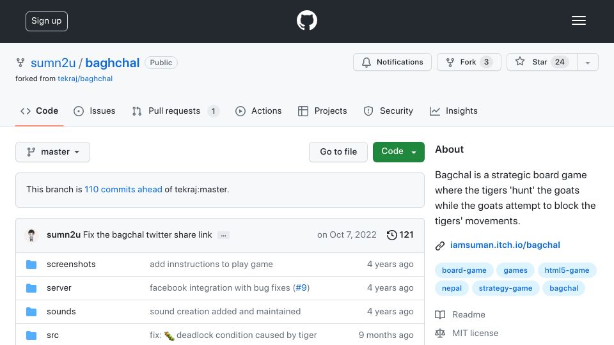The width and height of the screenshot is (614, 345).
Task: Expand commit message ellipsis button
Action: (223, 235)
